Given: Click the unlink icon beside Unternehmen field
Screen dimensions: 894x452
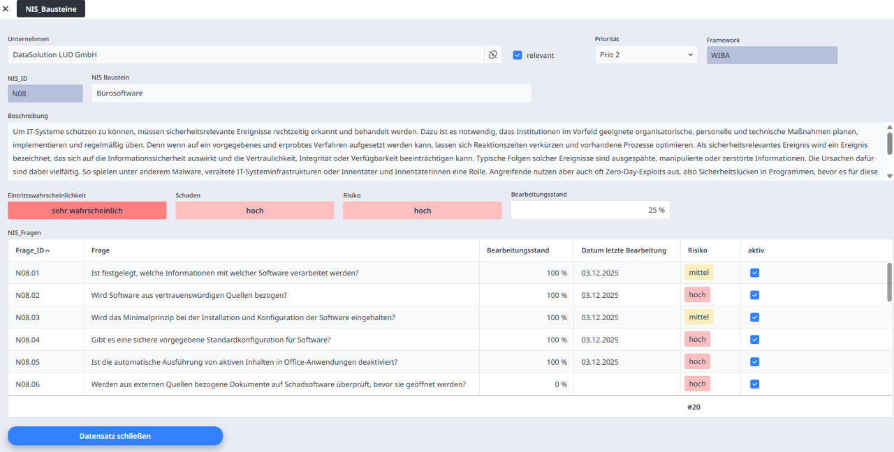Looking at the screenshot, I should (493, 54).
